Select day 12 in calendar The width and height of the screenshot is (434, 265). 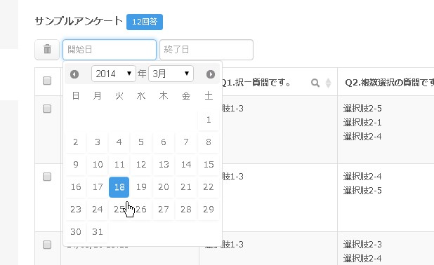pyautogui.click(x=141, y=165)
